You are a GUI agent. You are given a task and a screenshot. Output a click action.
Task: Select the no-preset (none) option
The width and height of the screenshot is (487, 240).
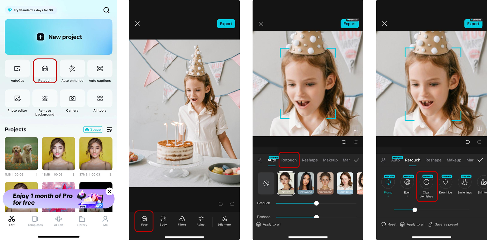(x=266, y=183)
